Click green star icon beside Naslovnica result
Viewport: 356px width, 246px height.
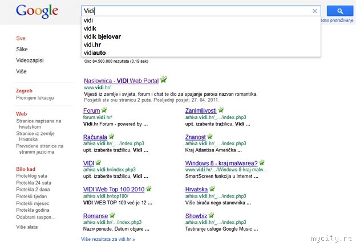tap(164, 80)
